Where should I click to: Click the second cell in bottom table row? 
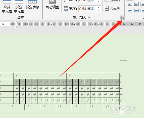pyautogui.click(x=16, y=107)
